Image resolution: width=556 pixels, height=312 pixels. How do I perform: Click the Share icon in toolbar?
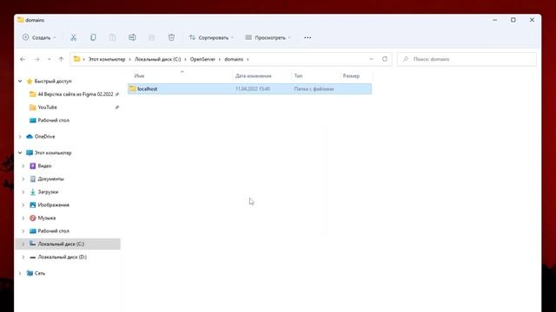[151, 37]
